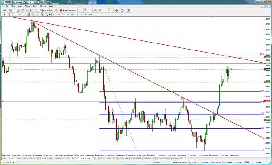Image resolution: width=272 pixels, height=165 pixels.
Task: Switch to the GBPJPY,H4 chart tab
Action: 124,158
